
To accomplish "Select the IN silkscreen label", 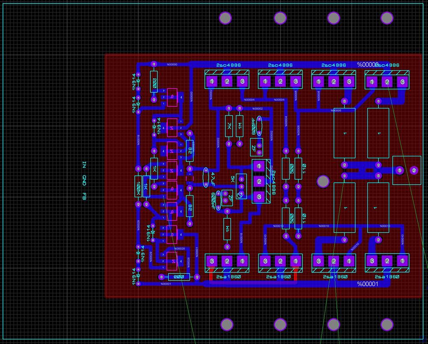I will pos(84,165).
